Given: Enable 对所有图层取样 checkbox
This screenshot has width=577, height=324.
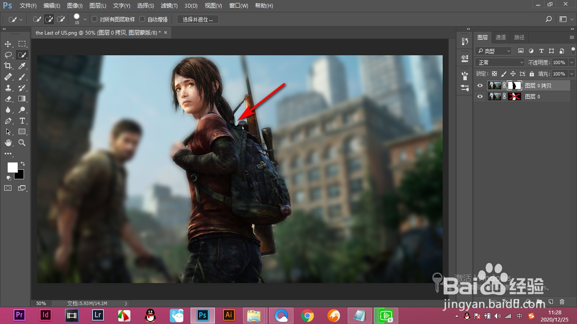Looking at the screenshot, I should 95,19.
